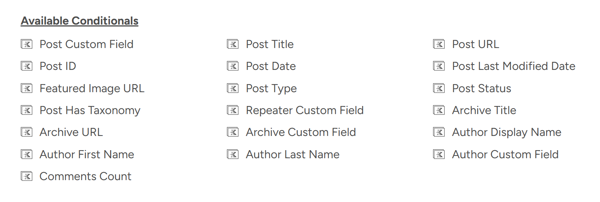Click the Author First Name label

click(87, 154)
